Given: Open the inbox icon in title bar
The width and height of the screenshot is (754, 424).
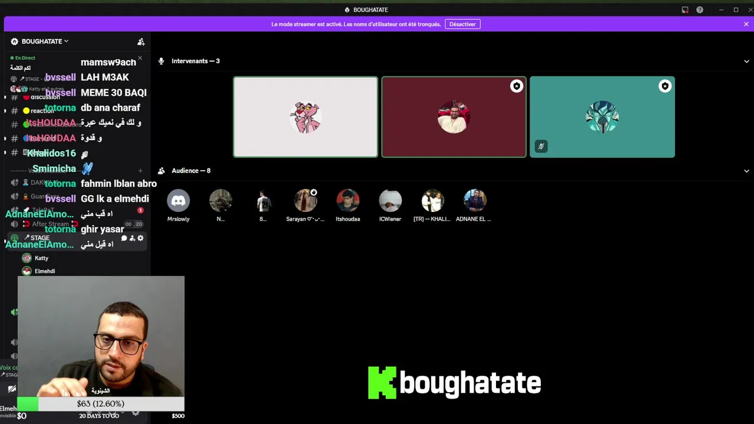Looking at the screenshot, I should tap(685, 10).
